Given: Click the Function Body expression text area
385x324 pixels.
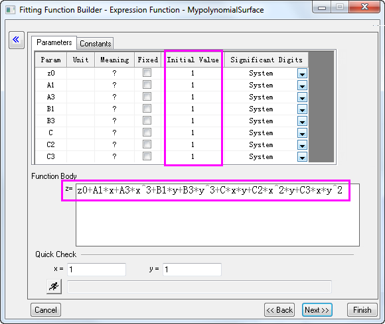Looking at the screenshot, I should (218, 215).
